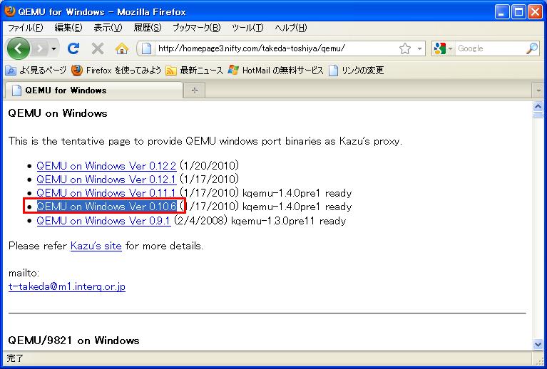The image size is (547, 369).
Task: Open HotMail の無料サービス bookmark
Action: pos(275,71)
